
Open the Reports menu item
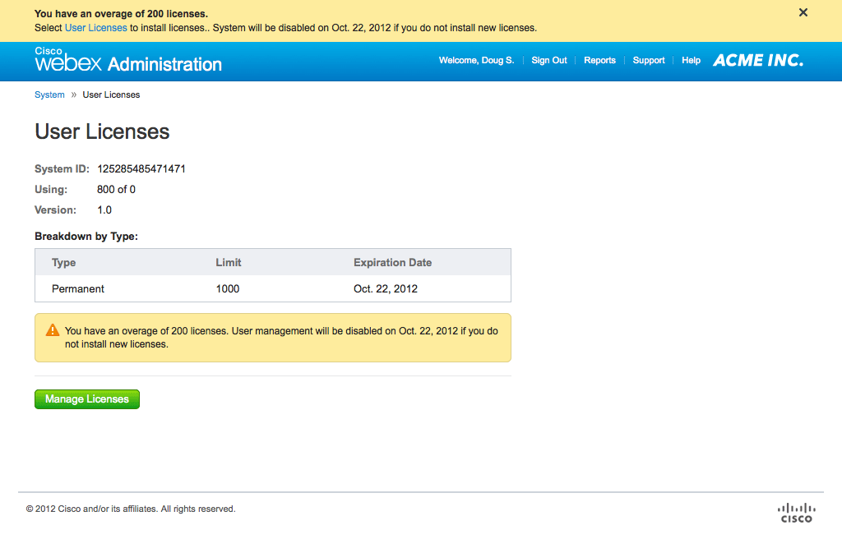pos(599,61)
